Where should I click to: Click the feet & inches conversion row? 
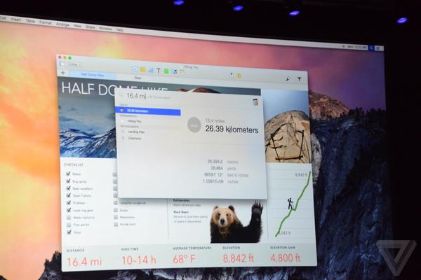(x=226, y=175)
